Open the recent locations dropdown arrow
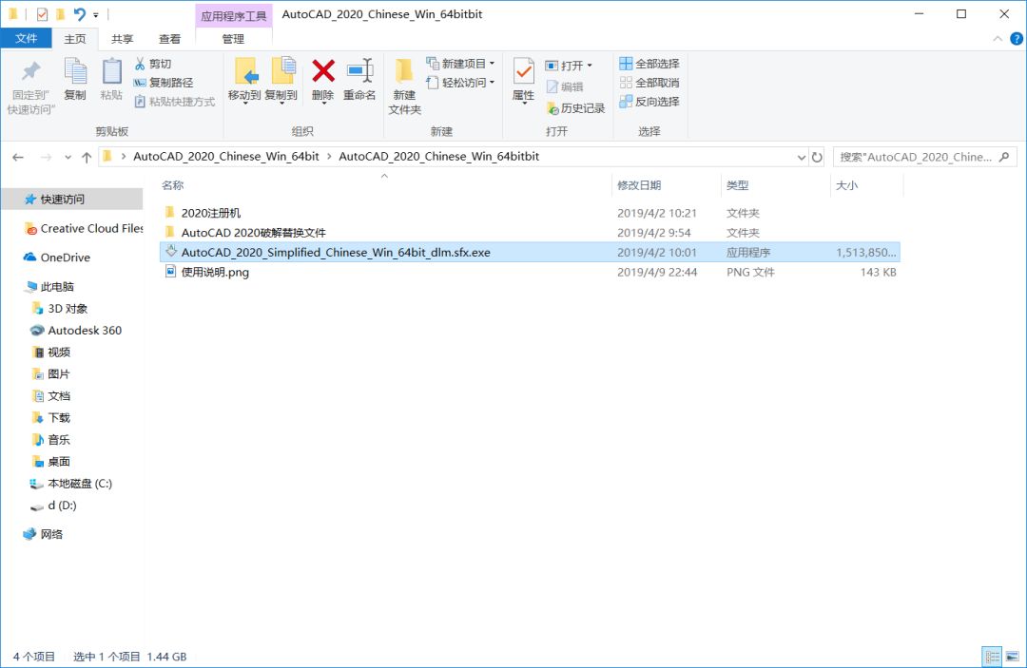 coord(68,157)
